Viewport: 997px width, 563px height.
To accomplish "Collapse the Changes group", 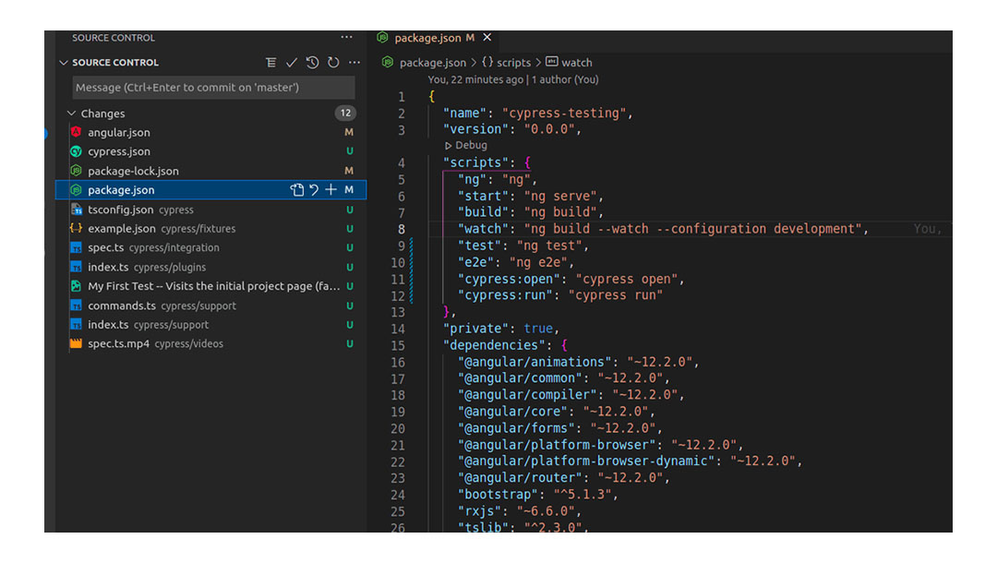I will click(x=72, y=114).
